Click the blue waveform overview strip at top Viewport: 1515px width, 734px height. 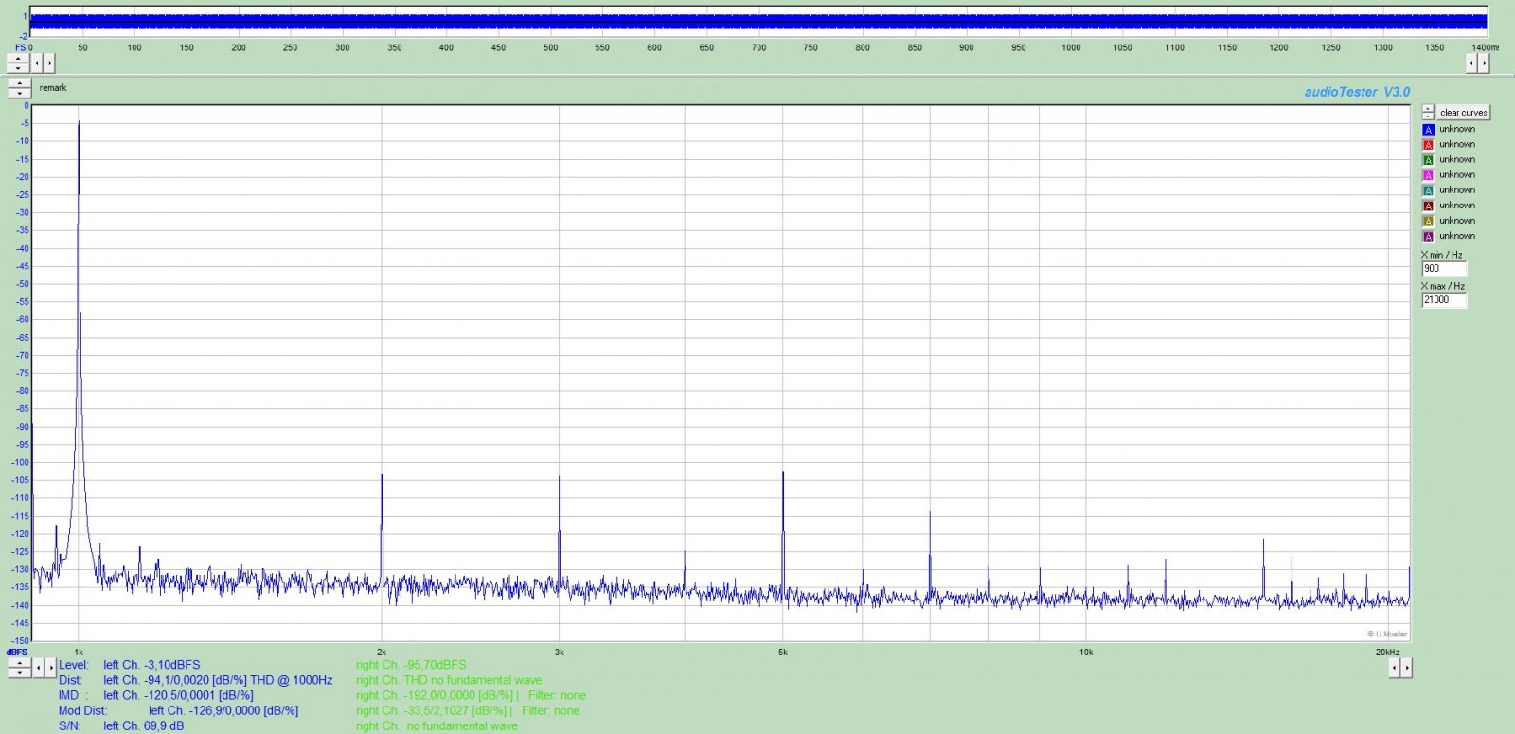tap(758, 20)
